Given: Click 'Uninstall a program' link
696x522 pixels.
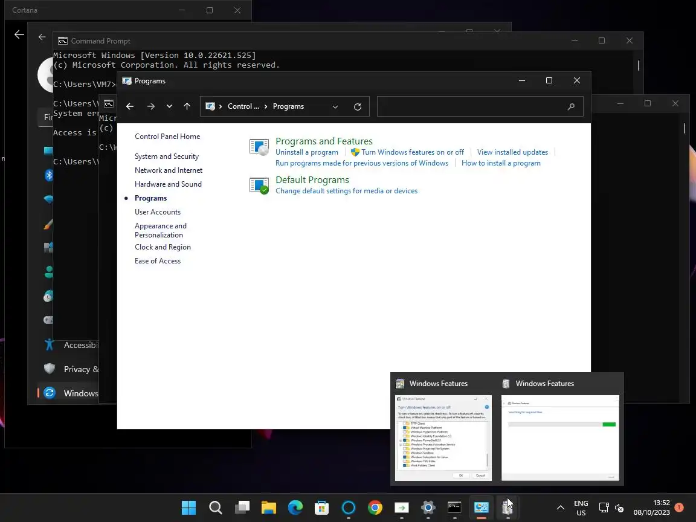Looking at the screenshot, I should 307,152.
